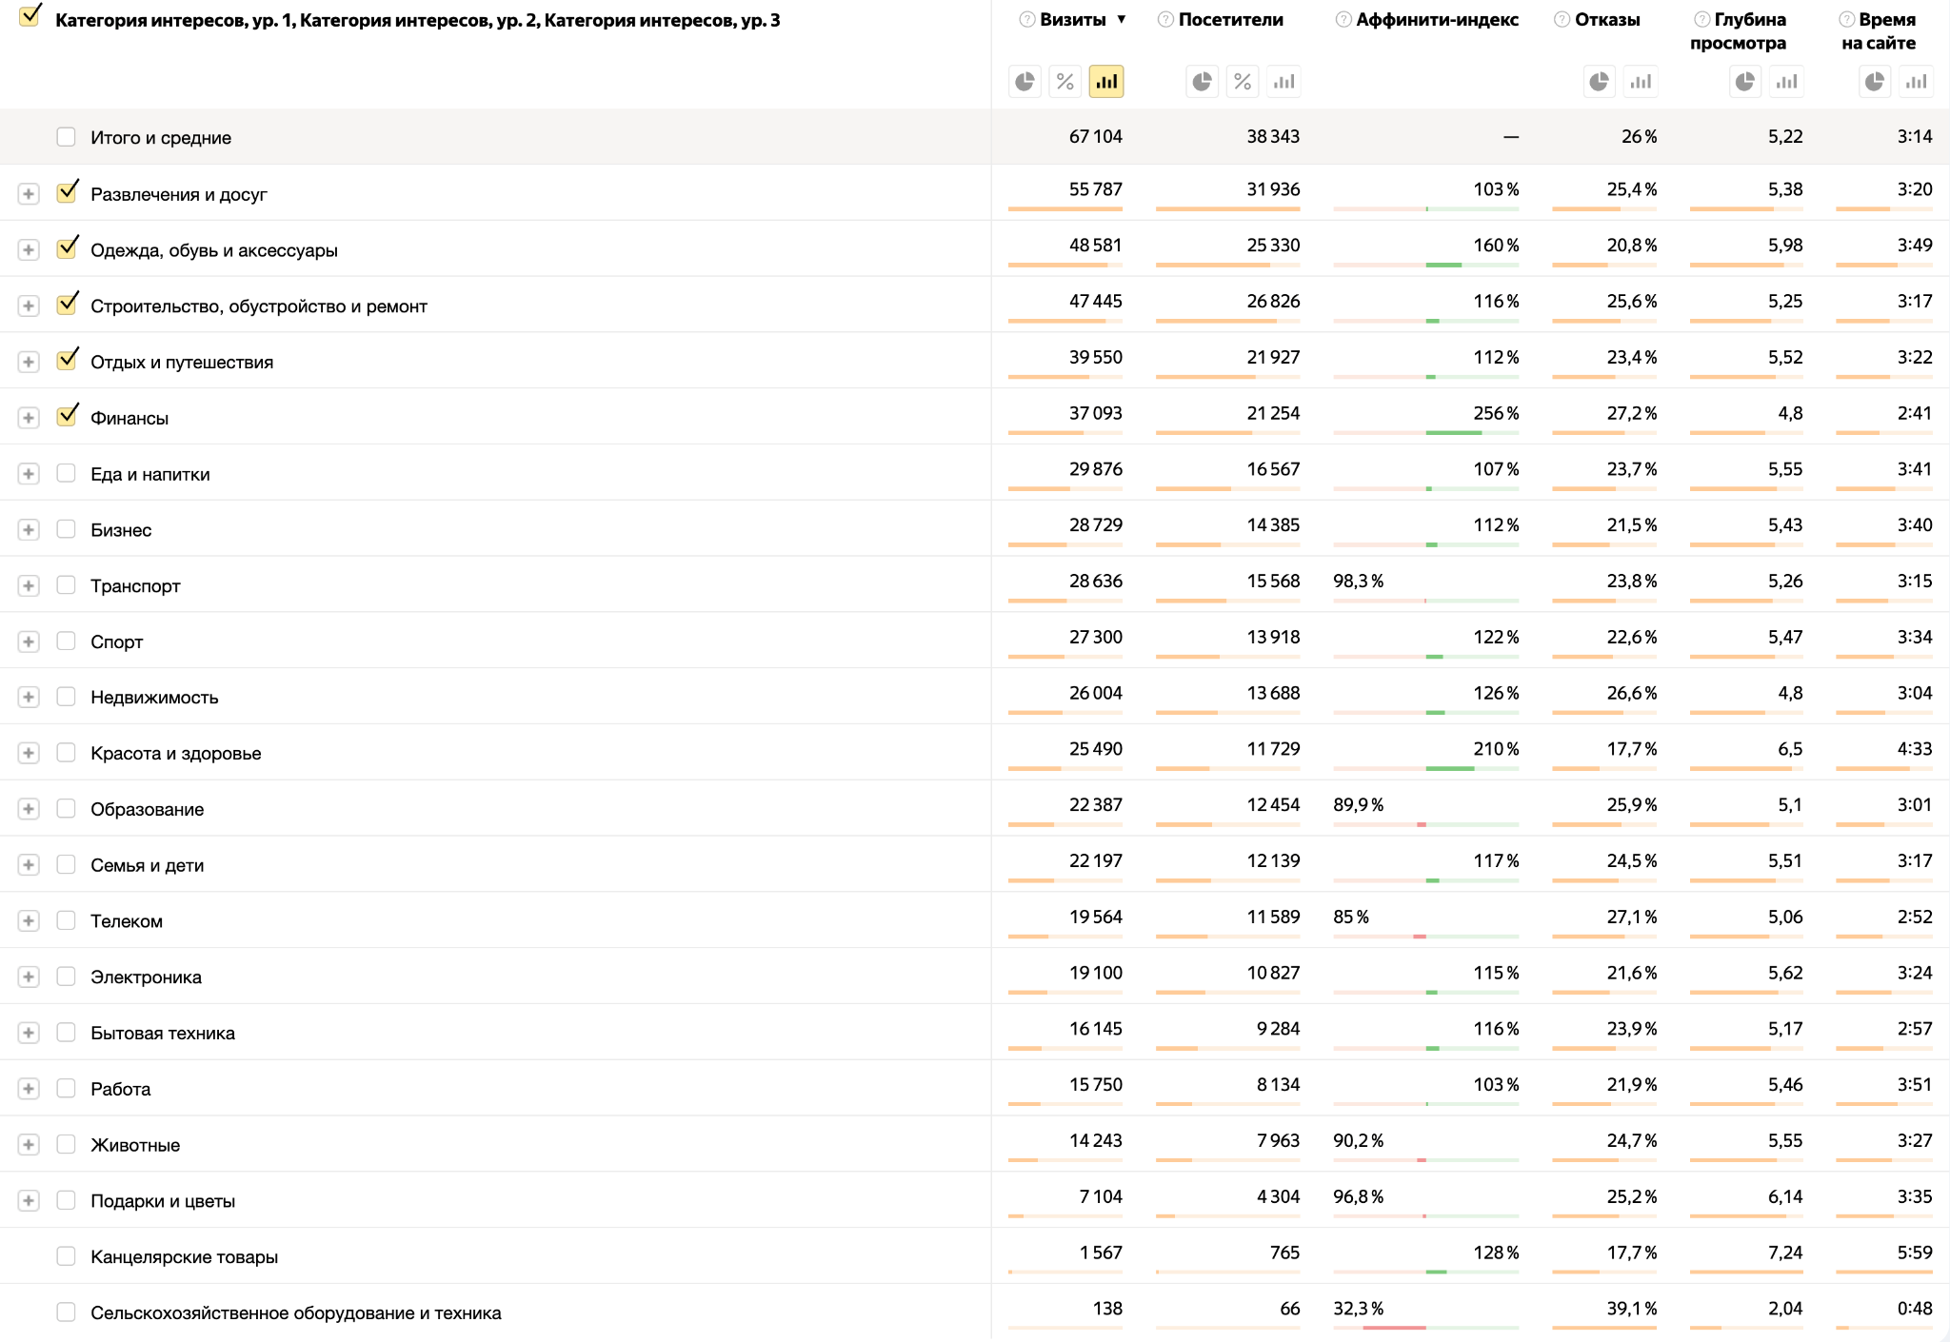
Task: Toggle the select-all checkbox in header
Action: (30, 17)
